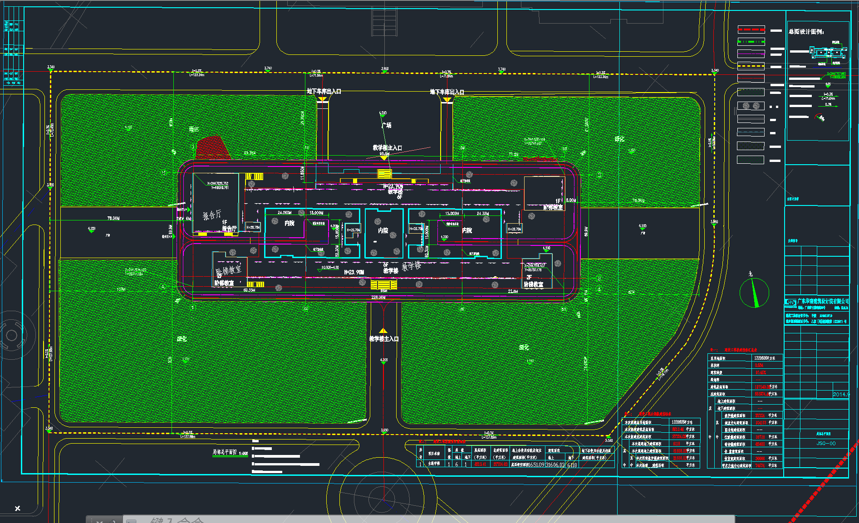Click the 'H=23.90M' height label at south
Viewport: 859px width, 523px height.
point(354,272)
